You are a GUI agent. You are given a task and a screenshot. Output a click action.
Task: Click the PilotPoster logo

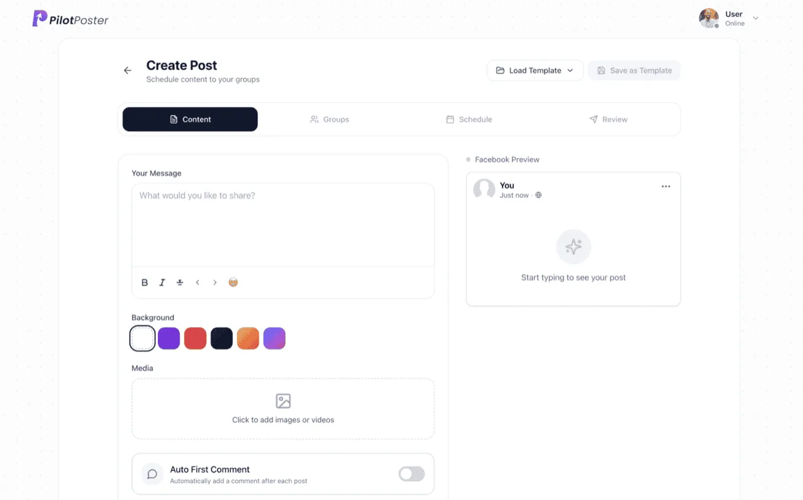(x=70, y=19)
